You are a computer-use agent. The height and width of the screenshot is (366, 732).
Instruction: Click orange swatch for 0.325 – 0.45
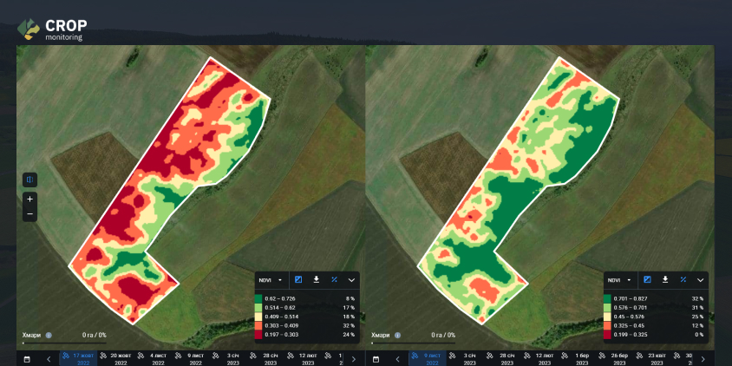coord(607,325)
